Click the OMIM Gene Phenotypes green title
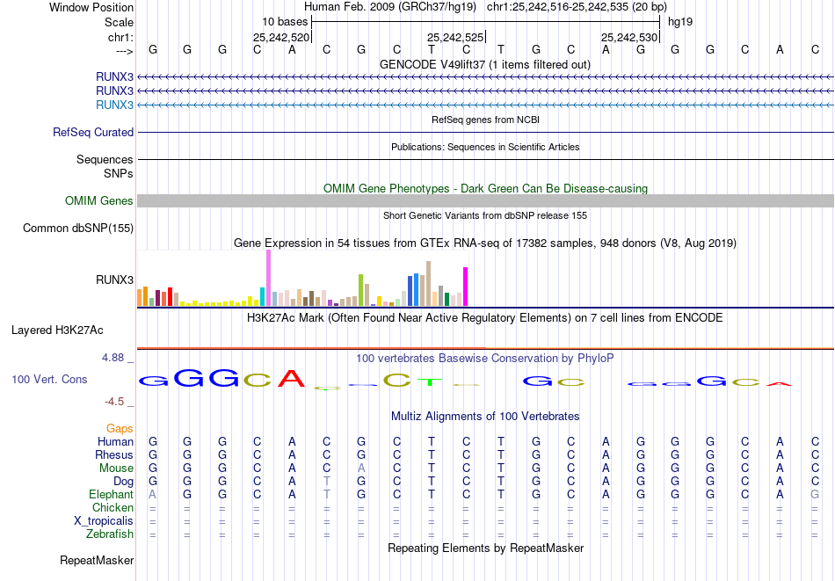This screenshot has width=835, height=581. [x=485, y=188]
